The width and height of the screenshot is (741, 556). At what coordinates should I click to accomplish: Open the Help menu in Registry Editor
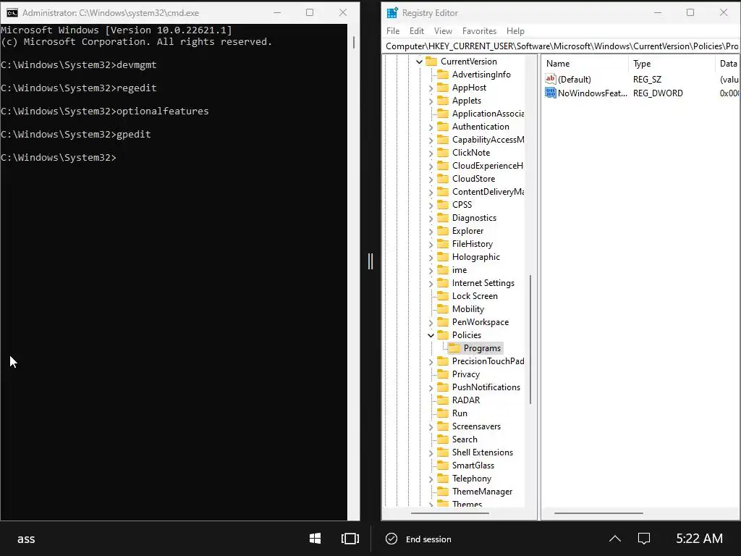515,30
